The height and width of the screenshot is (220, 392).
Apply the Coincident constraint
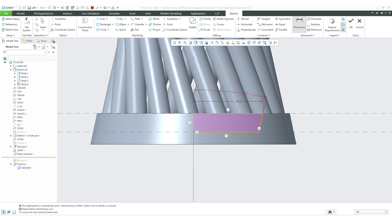[265, 30]
